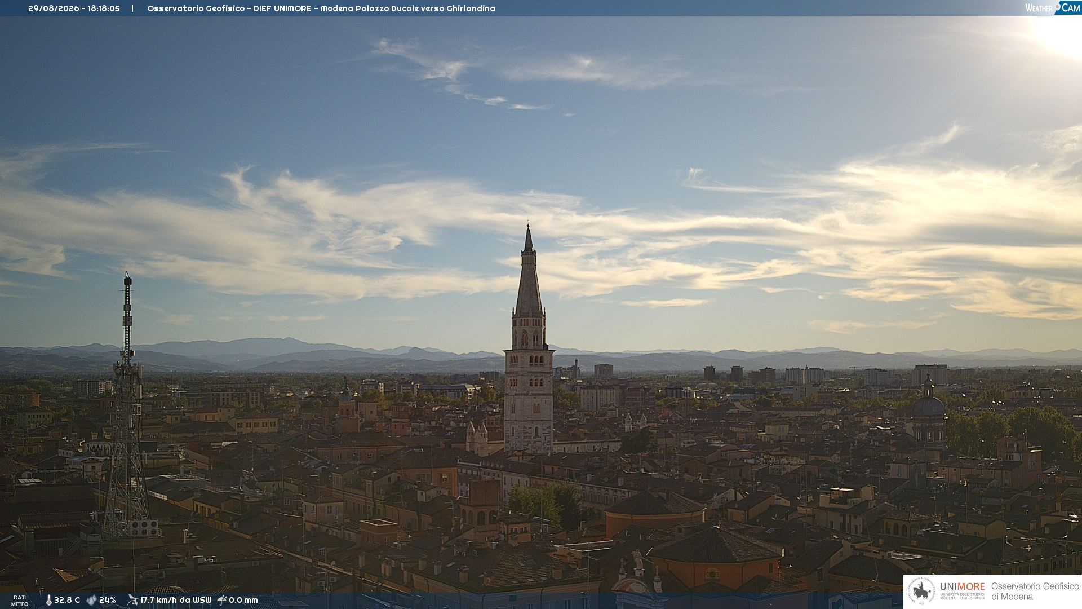Click the rain umbrella icon

222,600
